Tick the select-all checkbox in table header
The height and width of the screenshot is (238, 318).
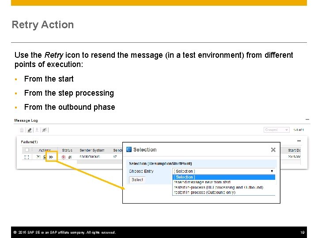coord(27,150)
